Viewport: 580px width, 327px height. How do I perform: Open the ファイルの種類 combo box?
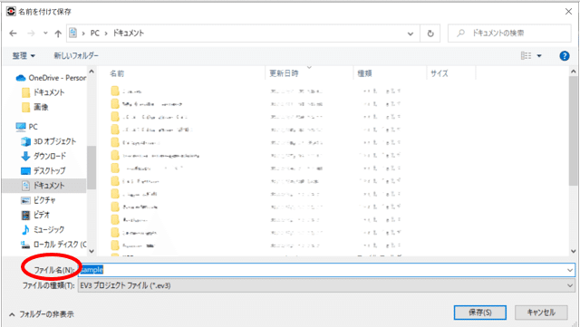pos(326,285)
